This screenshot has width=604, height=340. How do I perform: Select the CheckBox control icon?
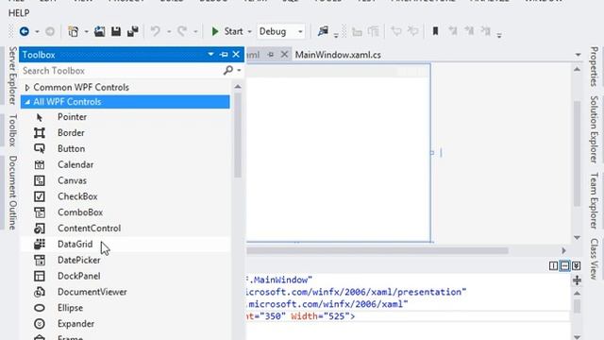(40, 196)
